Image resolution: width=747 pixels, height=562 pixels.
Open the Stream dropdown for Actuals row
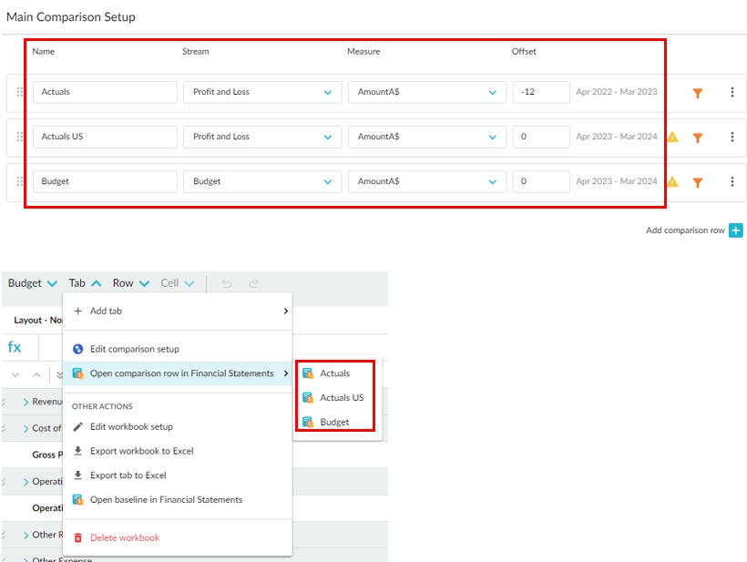327,92
